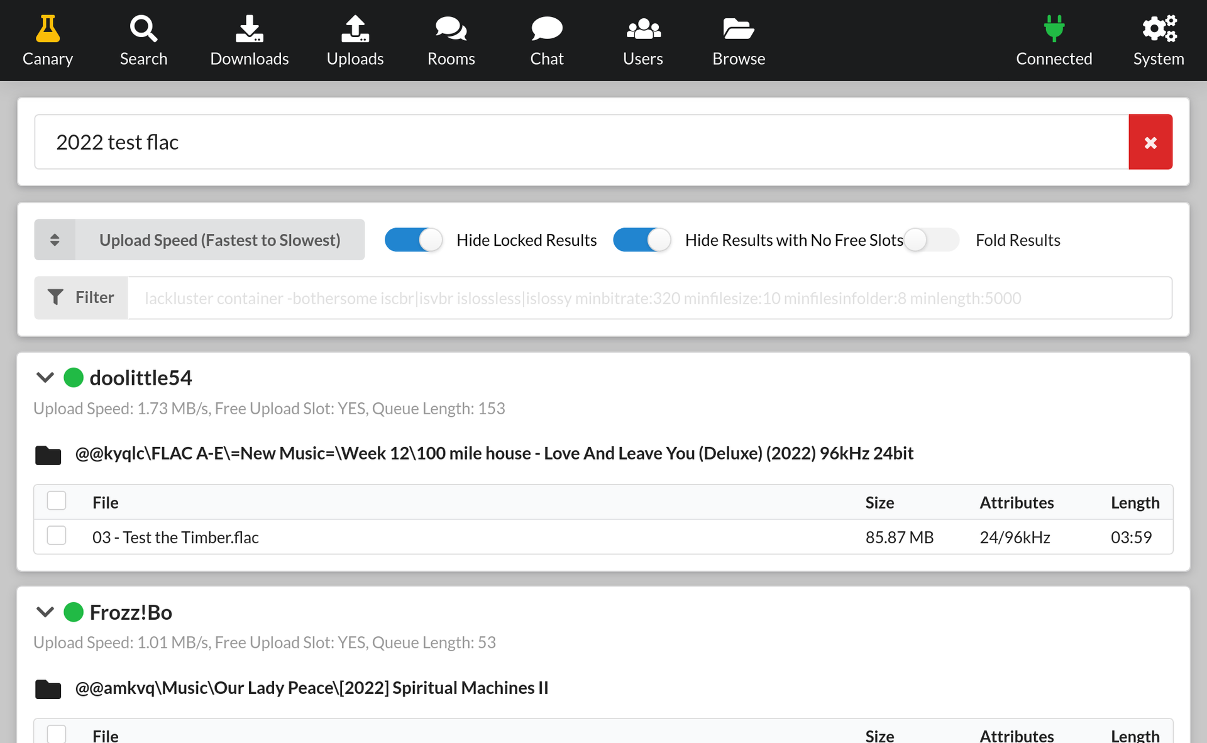Click attributes value 24/96kHz

point(1015,537)
